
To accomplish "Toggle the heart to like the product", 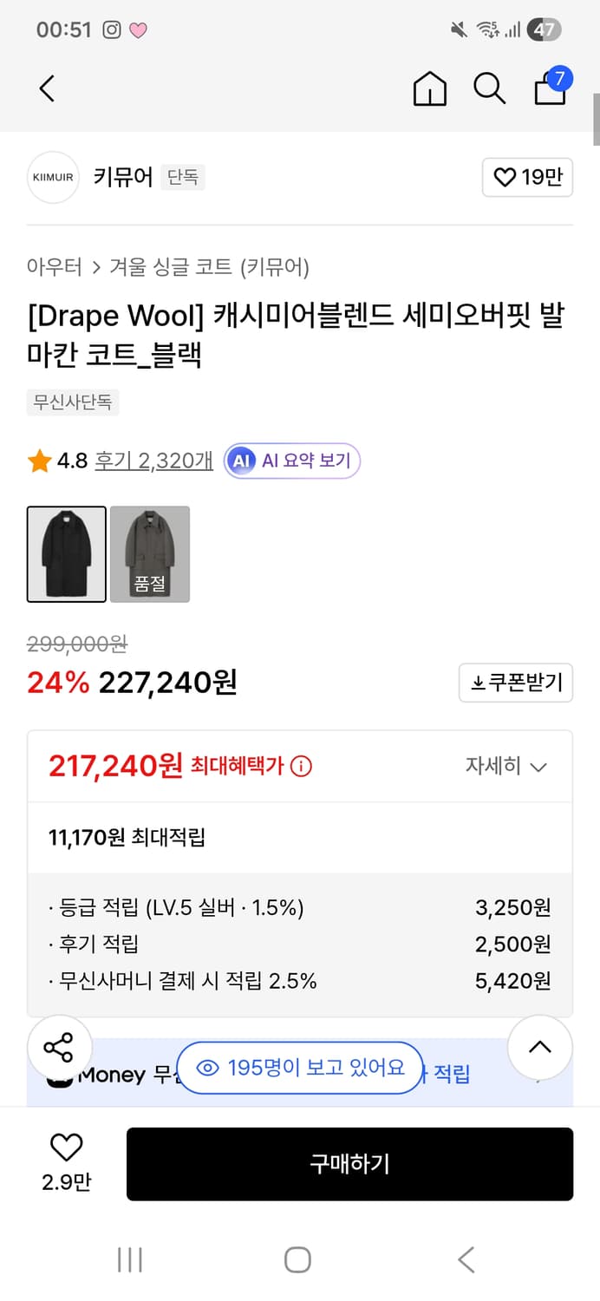I will (x=65, y=1148).
